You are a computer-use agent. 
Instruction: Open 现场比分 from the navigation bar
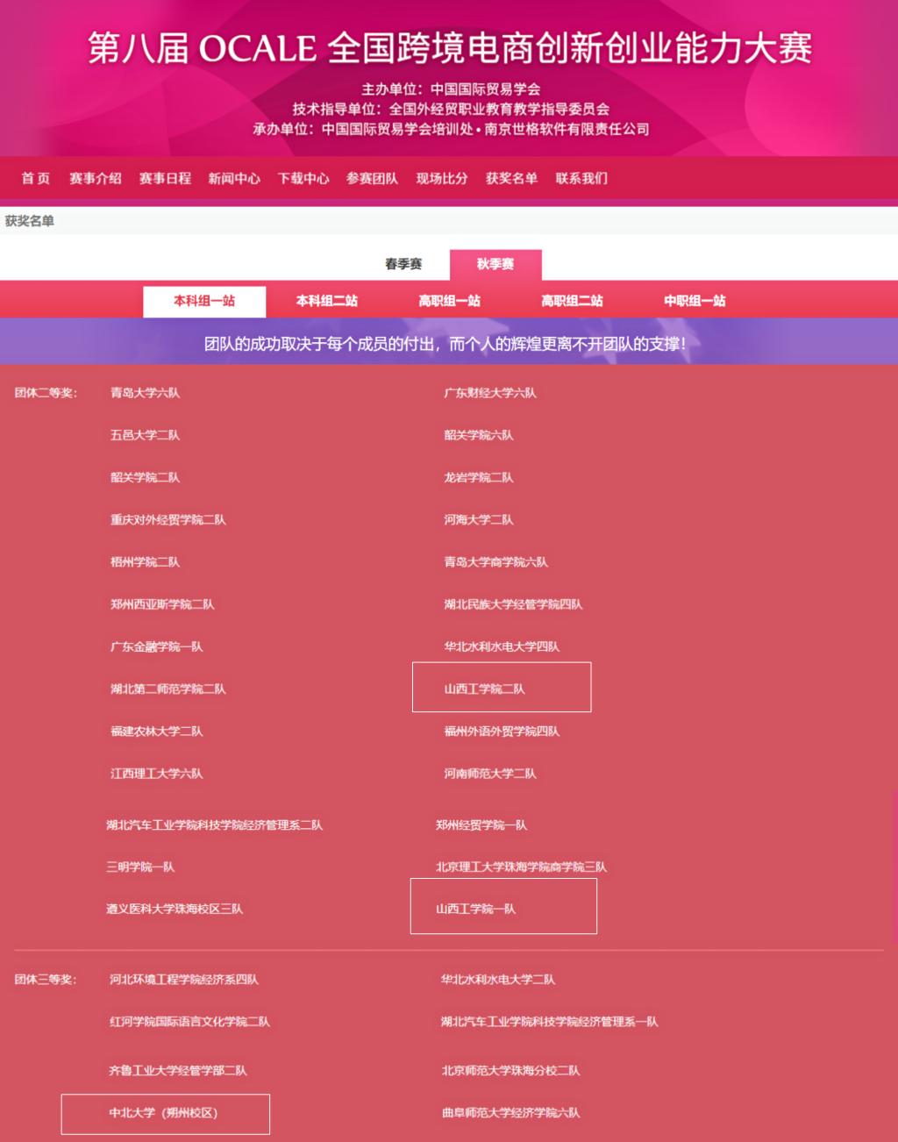point(442,178)
